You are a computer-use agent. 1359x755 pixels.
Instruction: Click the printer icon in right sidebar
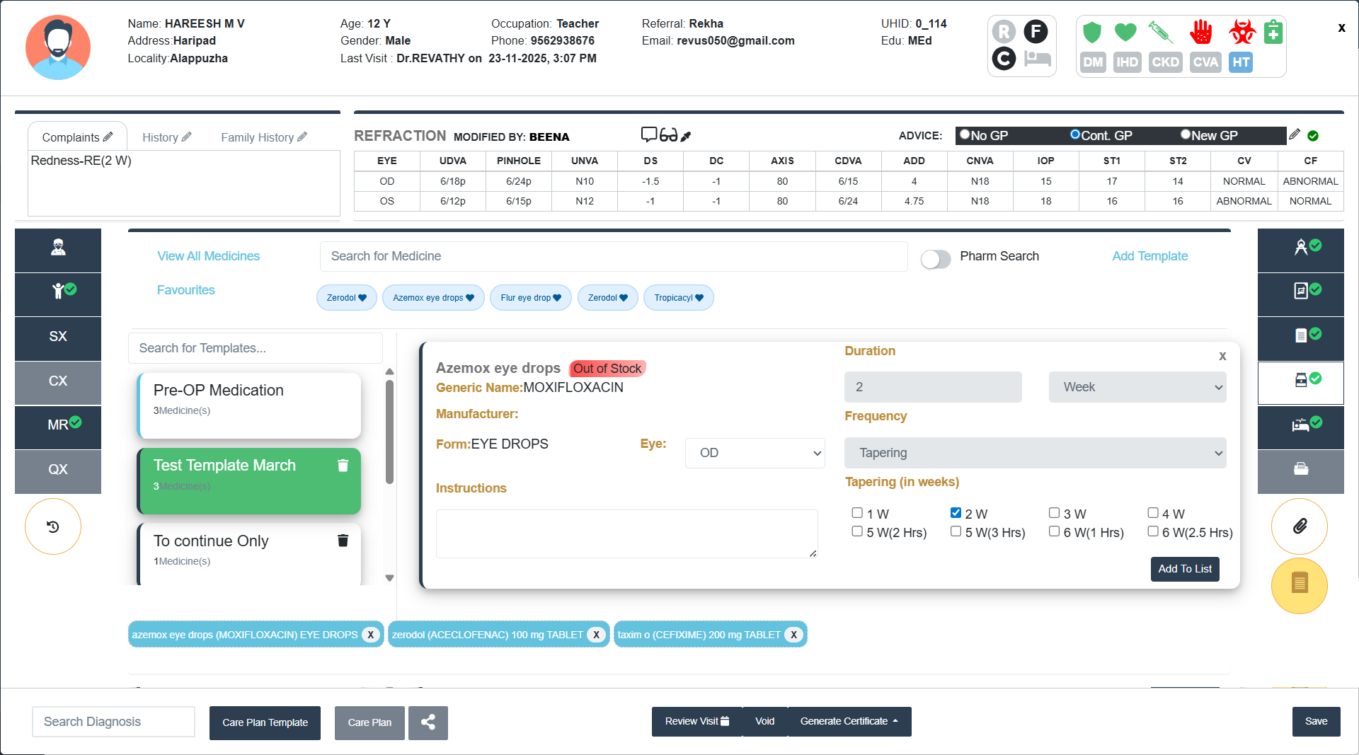click(x=1300, y=469)
